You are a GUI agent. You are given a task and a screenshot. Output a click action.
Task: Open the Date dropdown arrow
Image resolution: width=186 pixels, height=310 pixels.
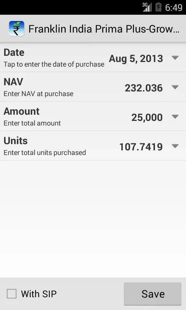175,57
